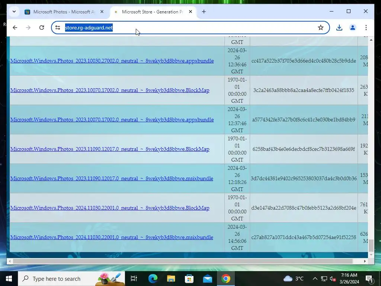Click the browser forward arrow
The image size is (381, 286).
click(x=28, y=28)
